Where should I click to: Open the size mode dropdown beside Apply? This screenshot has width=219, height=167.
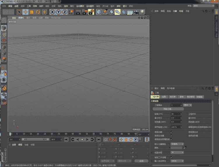[x=124, y=161]
